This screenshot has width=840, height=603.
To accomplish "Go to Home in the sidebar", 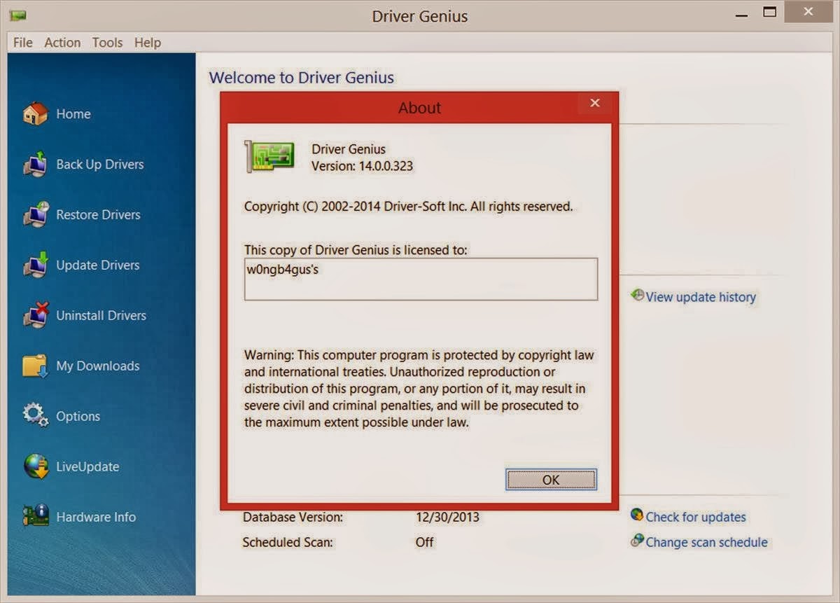I will pos(73,114).
